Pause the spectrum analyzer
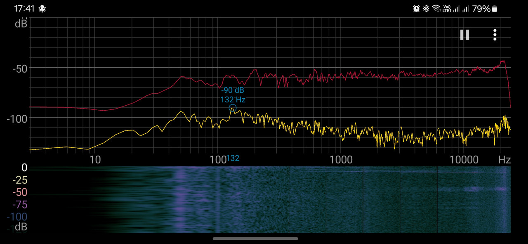Image resolution: width=528 pixels, height=244 pixels. pyautogui.click(x=465, y=35)
